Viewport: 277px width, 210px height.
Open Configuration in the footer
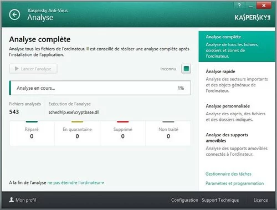[x=184, y=200]
